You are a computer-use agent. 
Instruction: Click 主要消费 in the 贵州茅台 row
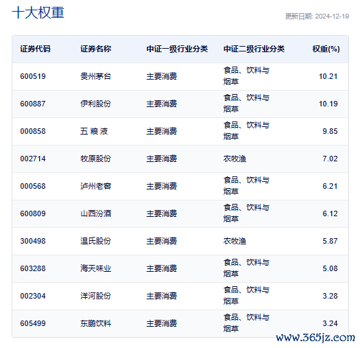(x=162, y=76)
